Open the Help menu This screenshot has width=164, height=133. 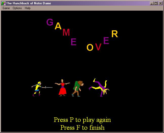pyautogui.click(x=28, y=8)
